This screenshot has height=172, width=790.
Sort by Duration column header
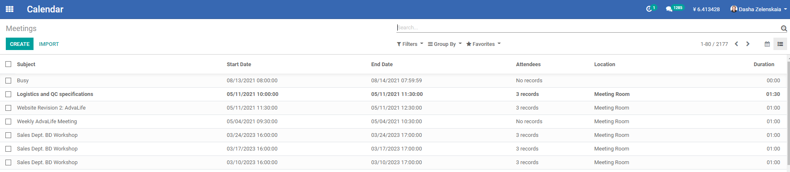tap(764, 64)
